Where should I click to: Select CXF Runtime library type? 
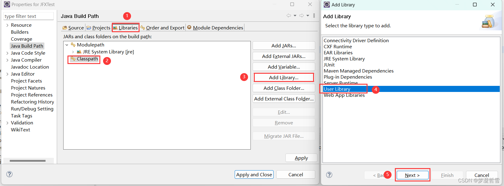pos(338,46)
